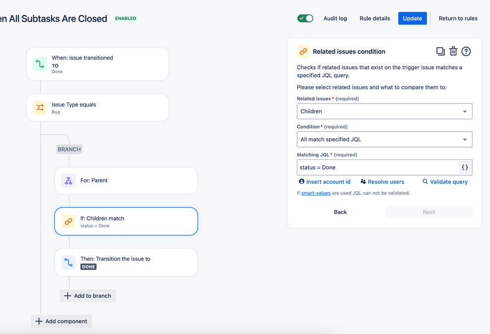
Task: Click the plus icon on Add to branch
Action: [68, 296]
